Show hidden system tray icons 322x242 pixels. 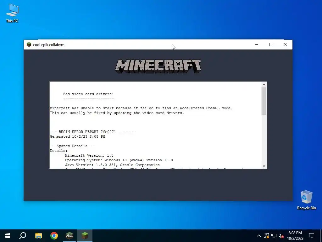(x=259, y=236)
